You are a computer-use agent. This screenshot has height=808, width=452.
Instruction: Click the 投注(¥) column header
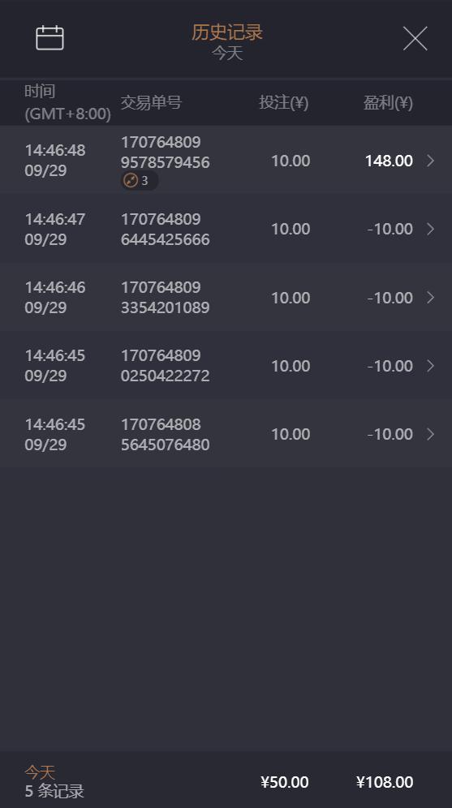[x=283, y=102]
